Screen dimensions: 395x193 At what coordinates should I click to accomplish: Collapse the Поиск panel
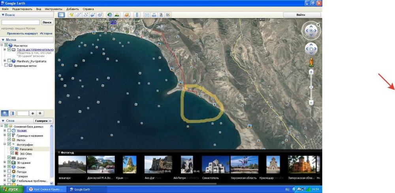coord(3,15)
